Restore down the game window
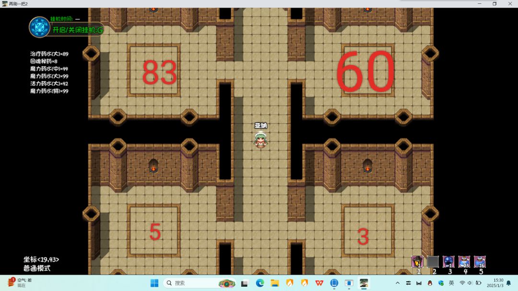This screenshot has height=291, width=518. coord(494,4)
